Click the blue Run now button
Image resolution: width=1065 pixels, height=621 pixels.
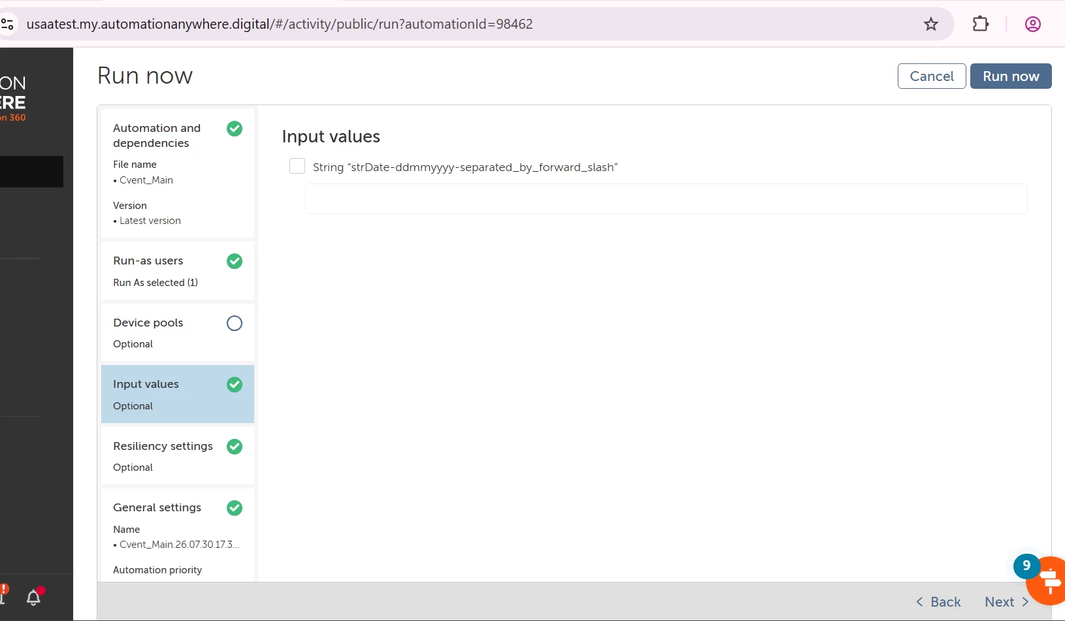tap(1011, 76)
